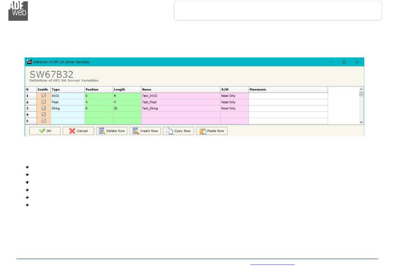The width and height of the screenshot is (396, 272).
Task: Toggle the Enable checkbox in row 3
Action: point(44,108)
